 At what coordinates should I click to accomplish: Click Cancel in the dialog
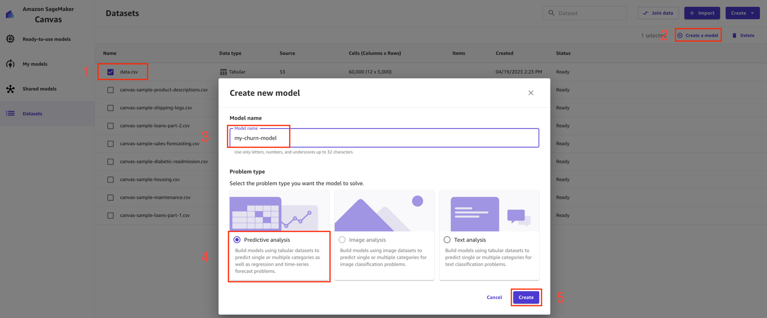click(x=494, y=297)
